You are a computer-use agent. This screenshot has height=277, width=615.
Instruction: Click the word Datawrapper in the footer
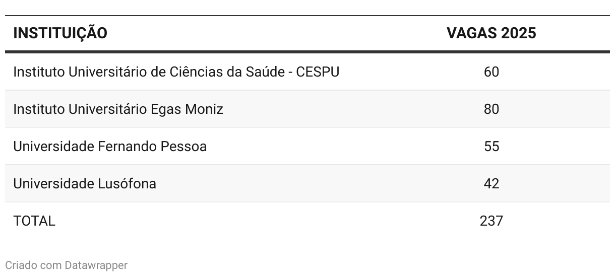pos(96,265)
